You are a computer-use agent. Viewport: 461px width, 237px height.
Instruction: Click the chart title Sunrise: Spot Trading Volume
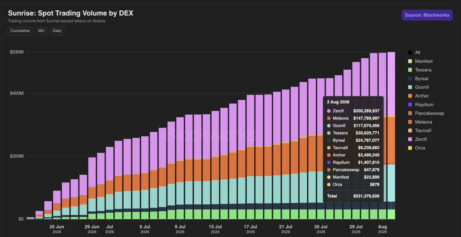click(x=71, y=13)
